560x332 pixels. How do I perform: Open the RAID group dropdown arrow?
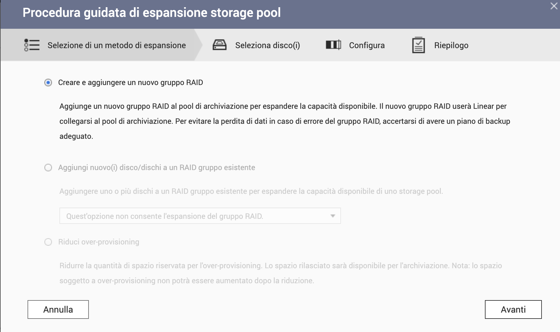point(333,216)
